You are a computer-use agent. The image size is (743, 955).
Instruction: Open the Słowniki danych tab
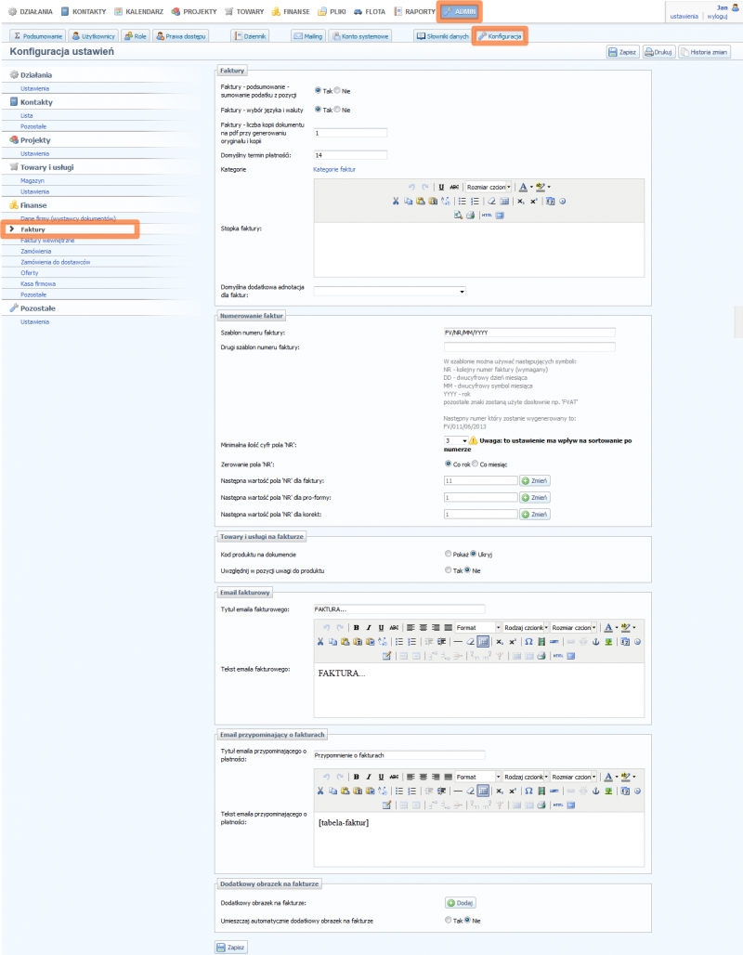point(441,35)
